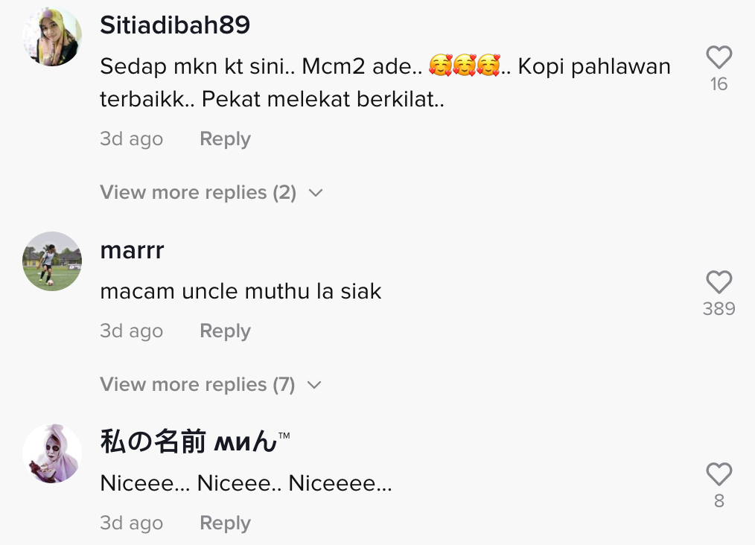Screen dimensions: 755x545
Task: Click the "macam uncle muthu la siak" text
Action: pos(240,291)
